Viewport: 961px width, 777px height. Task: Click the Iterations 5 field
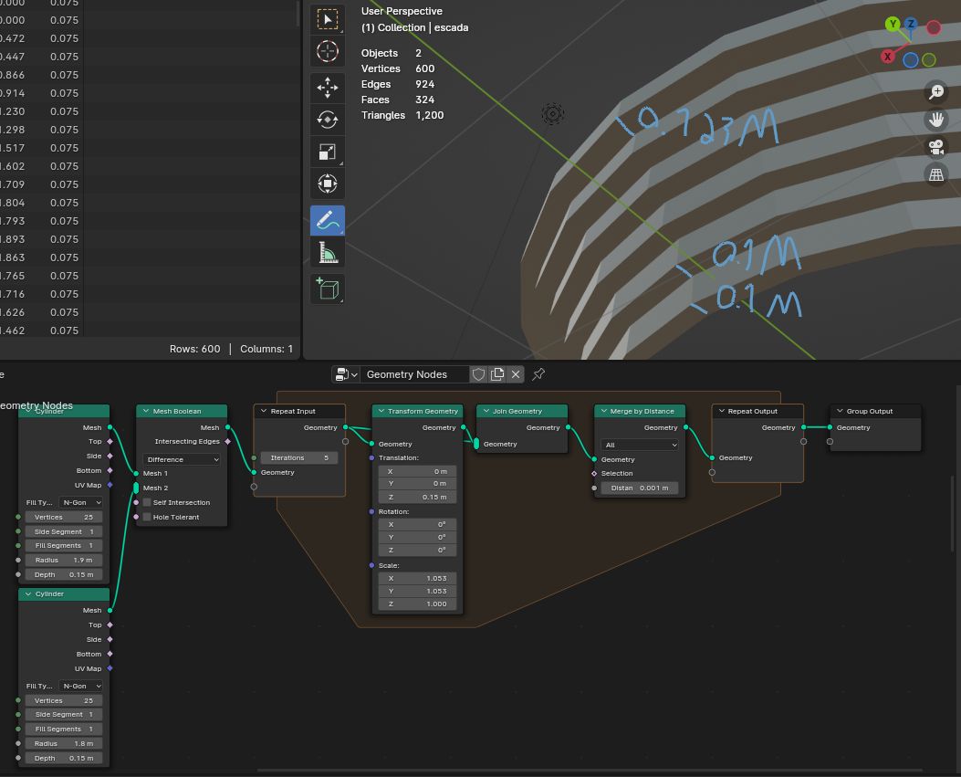[x=298, y=457]
